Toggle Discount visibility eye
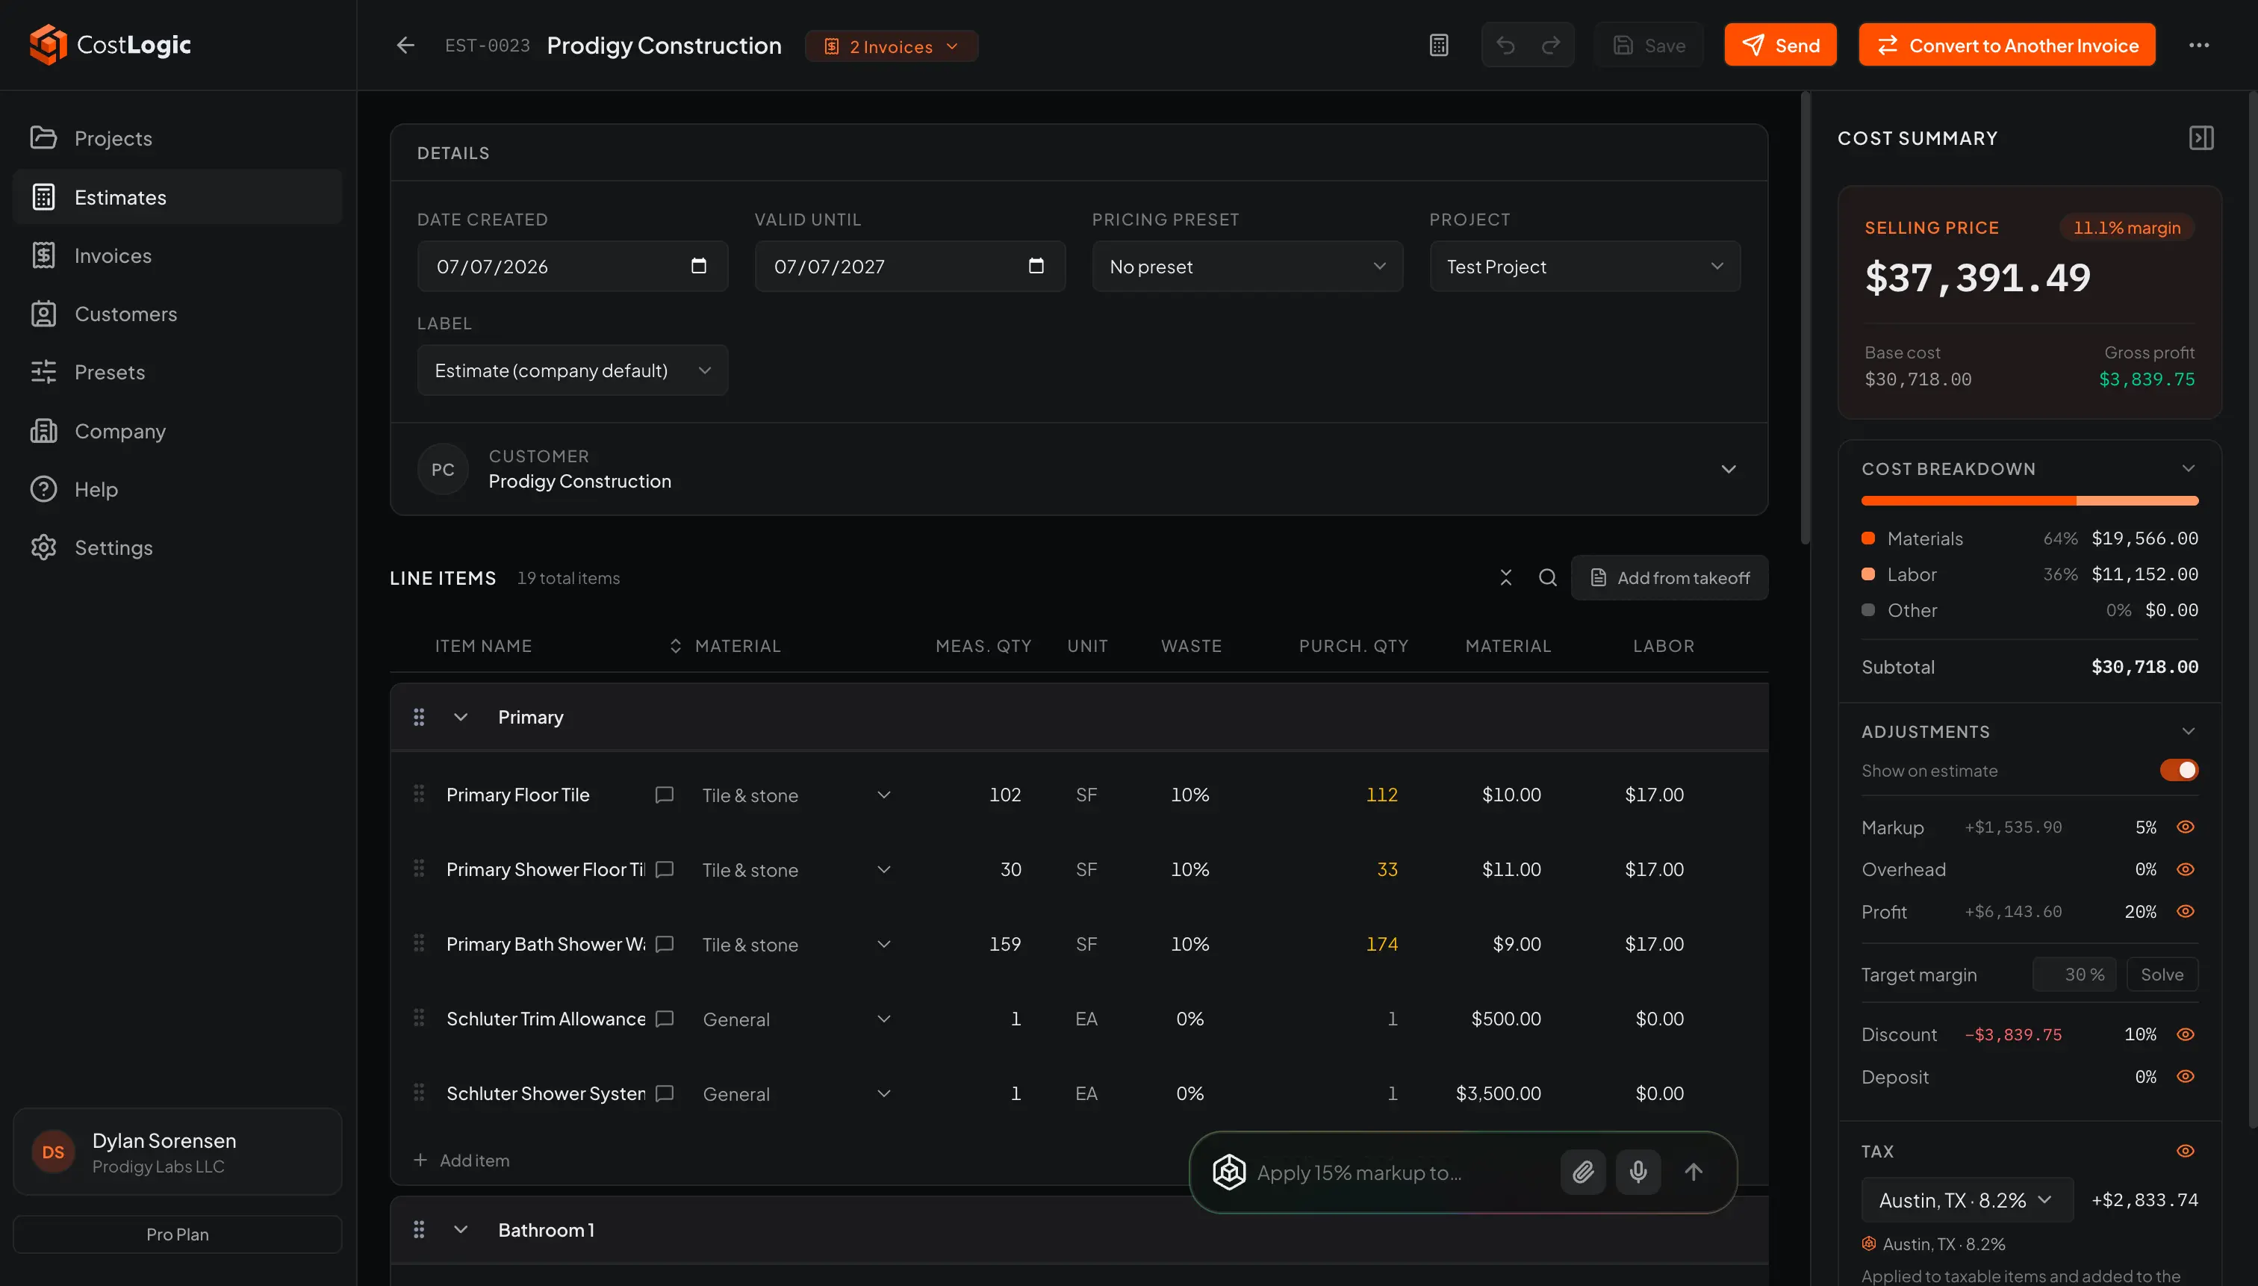2258x1286 pixels. [x=2185, y=1034]
